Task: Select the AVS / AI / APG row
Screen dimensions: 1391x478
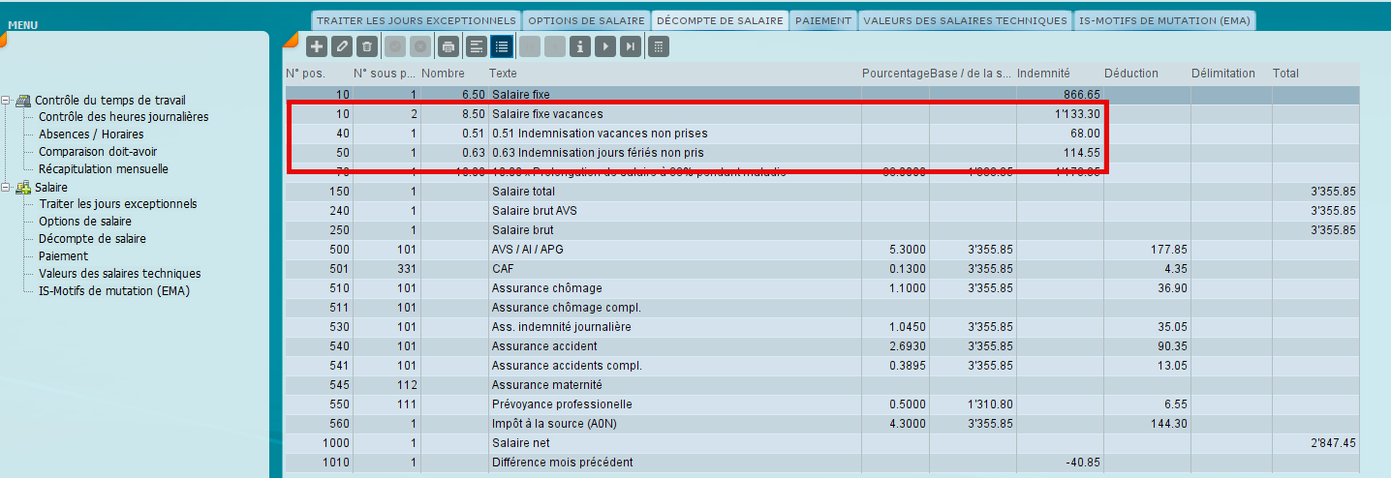Action: pos(821,250)
